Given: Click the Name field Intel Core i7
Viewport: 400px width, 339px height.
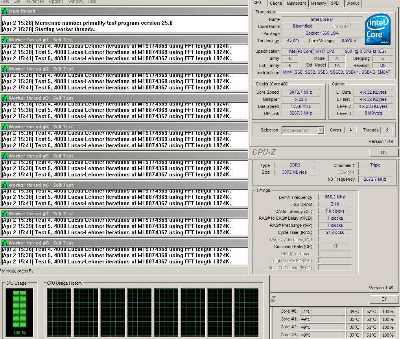Looking at the screenshot, I should point(322,19).
